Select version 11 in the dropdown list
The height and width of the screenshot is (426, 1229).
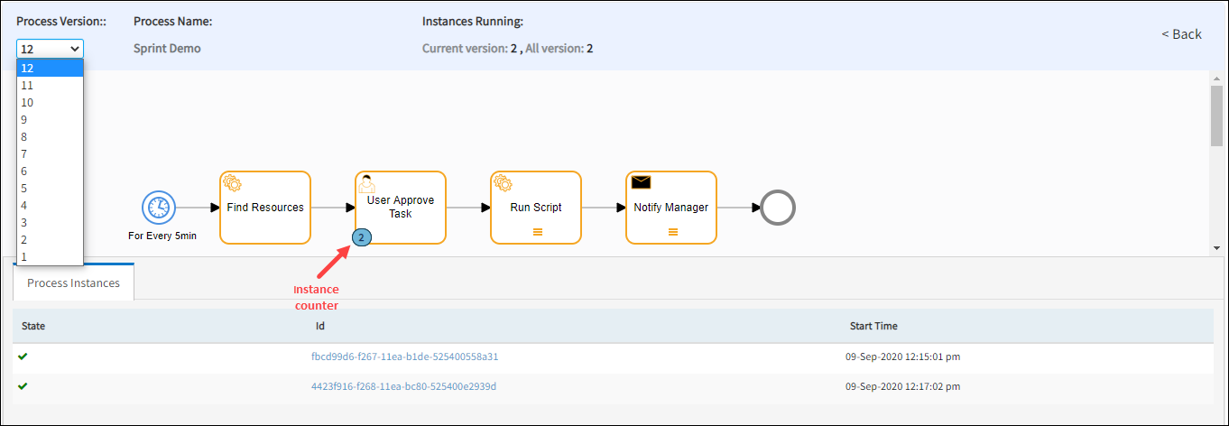pos(50,85)
